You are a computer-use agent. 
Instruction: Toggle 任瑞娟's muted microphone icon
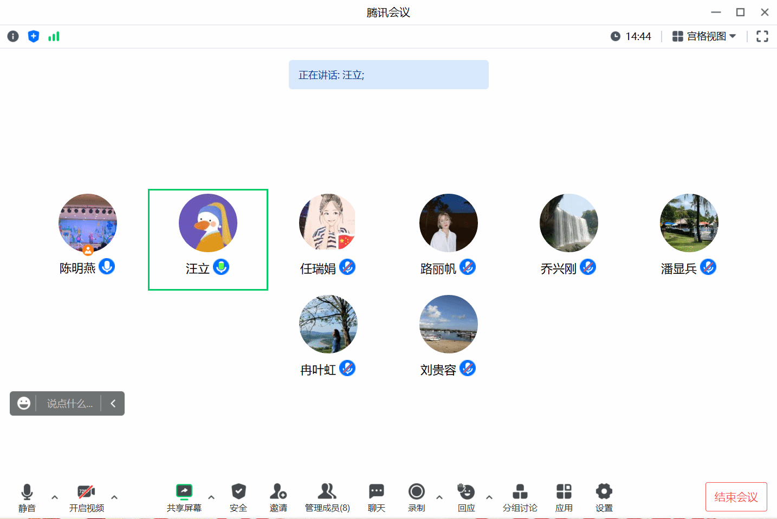(x=347, y=267)
